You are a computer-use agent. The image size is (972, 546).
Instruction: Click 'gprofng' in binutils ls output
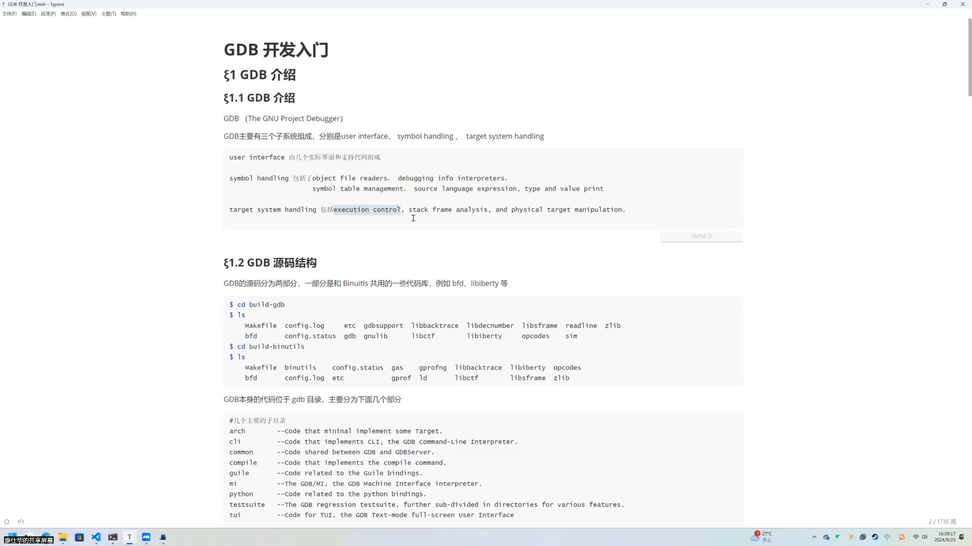tap(433, 368)
